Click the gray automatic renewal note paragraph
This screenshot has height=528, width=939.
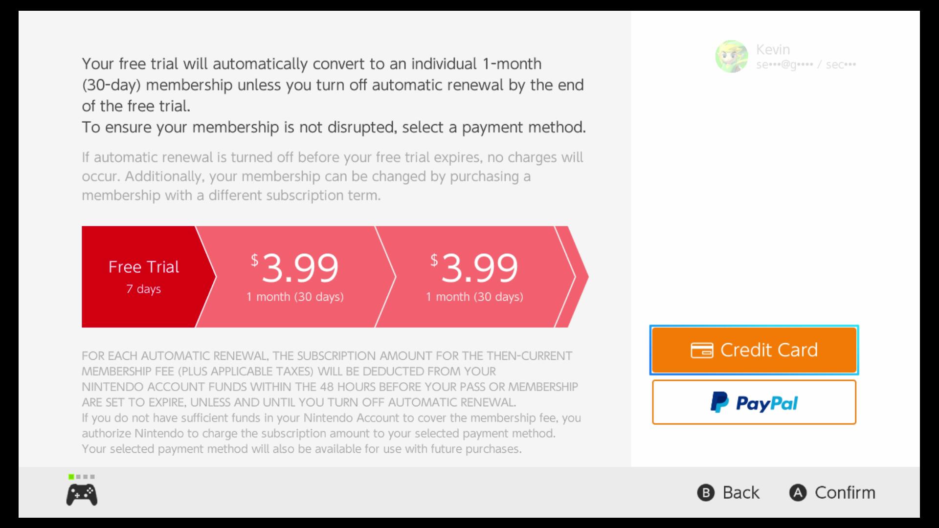(333, 176)
